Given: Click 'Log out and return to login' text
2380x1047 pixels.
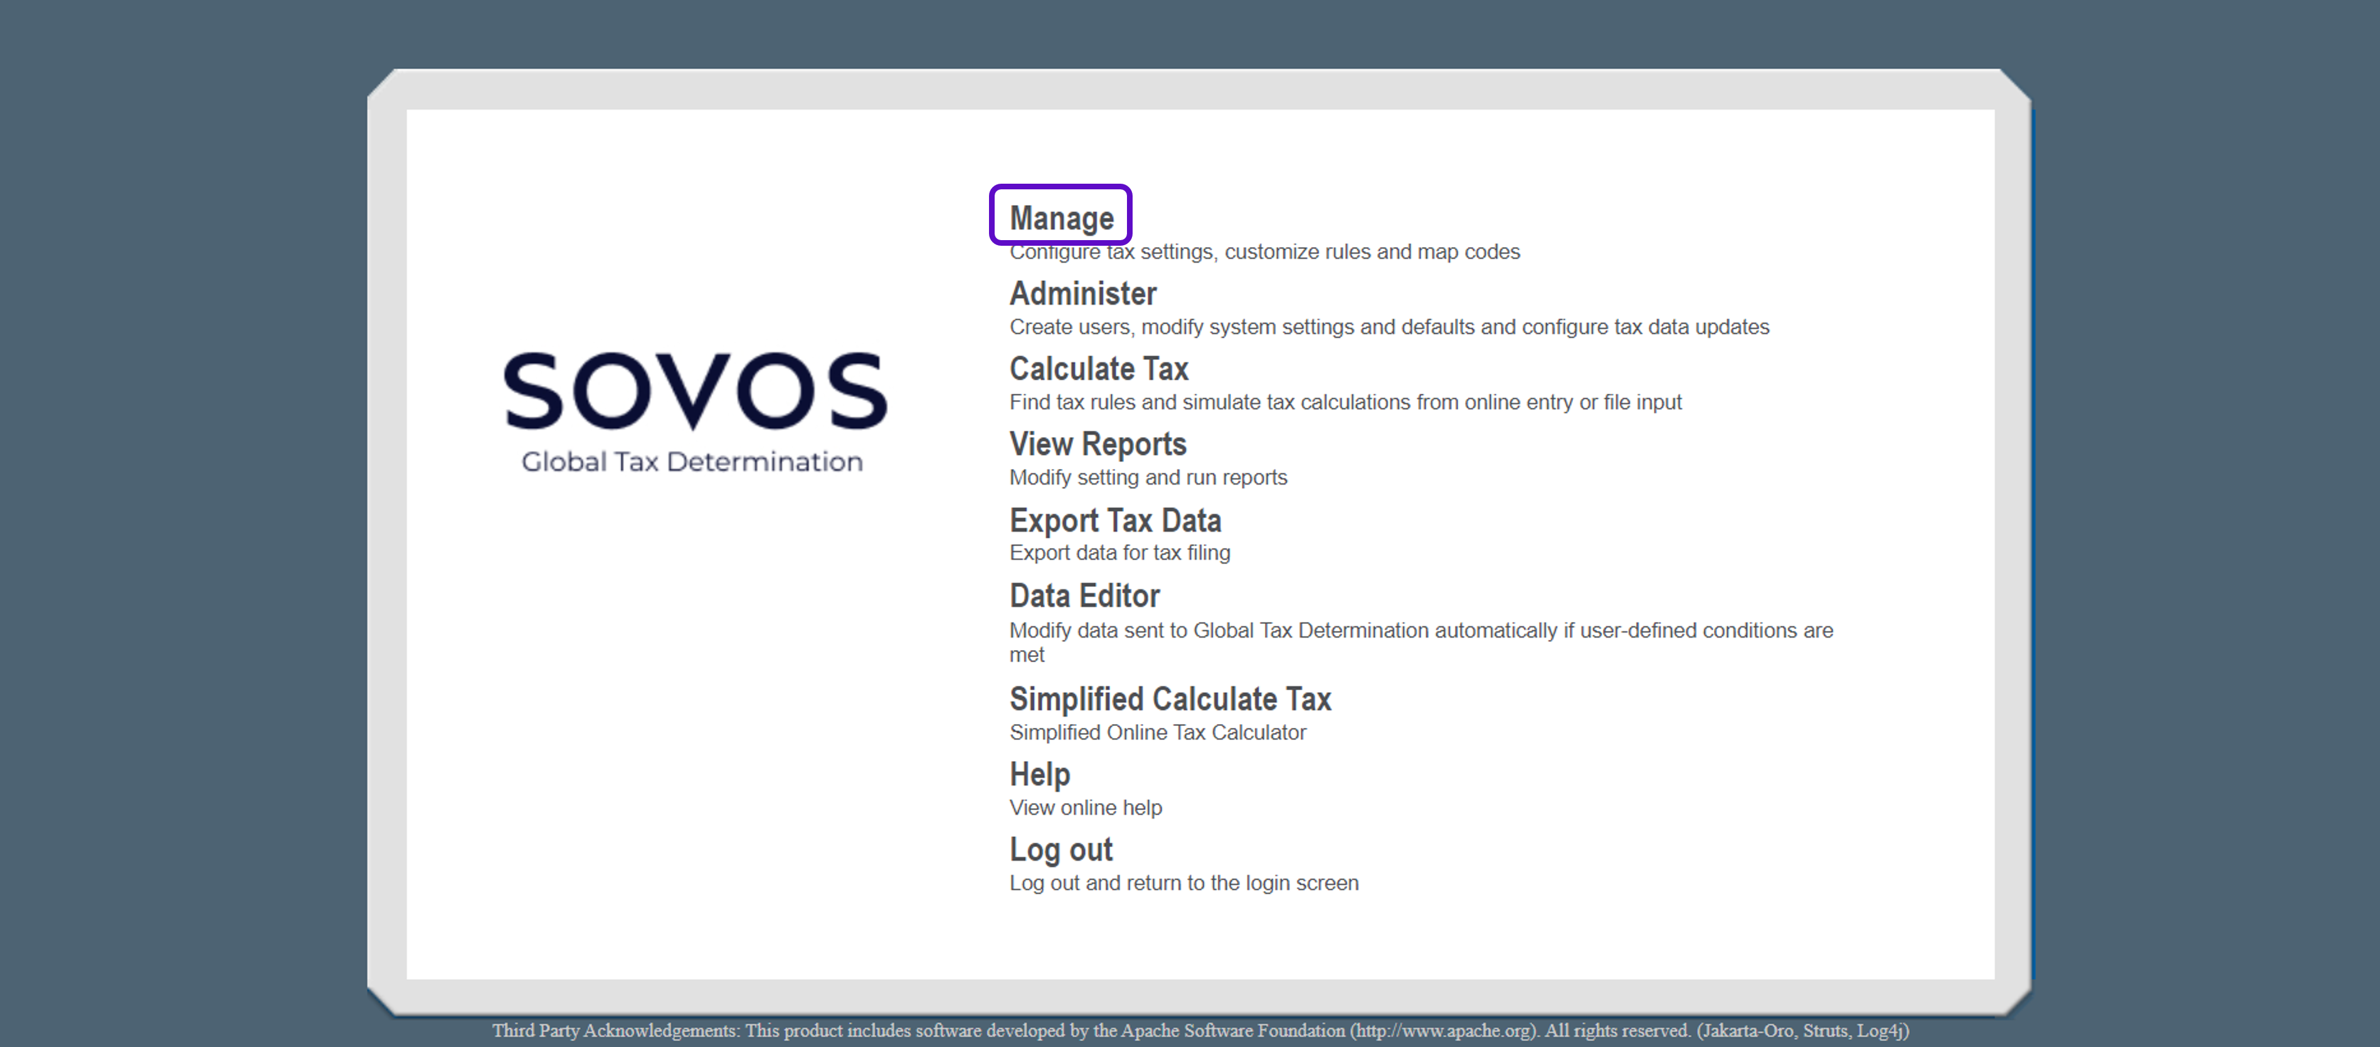Looking at the screenshot, I should (1183, 883).
